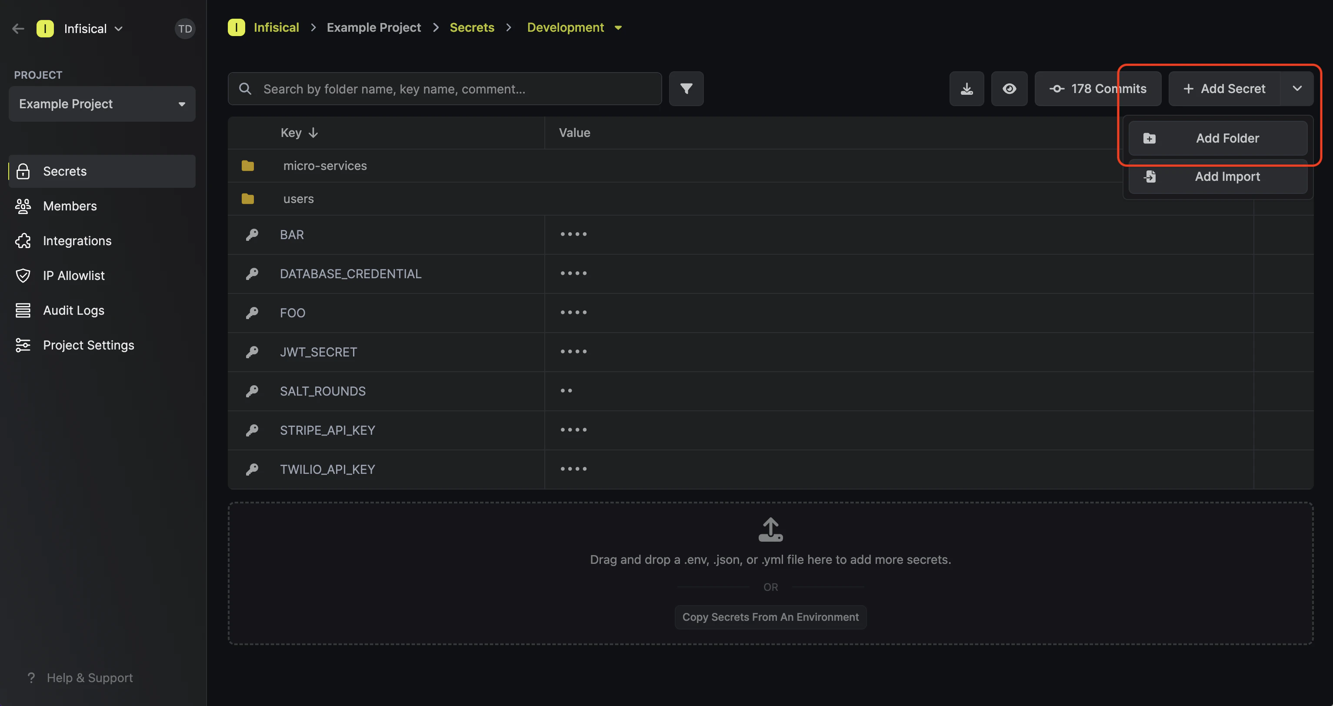
Task: Toggle secret value visibility eye icon
Action: pos(1009,89)
